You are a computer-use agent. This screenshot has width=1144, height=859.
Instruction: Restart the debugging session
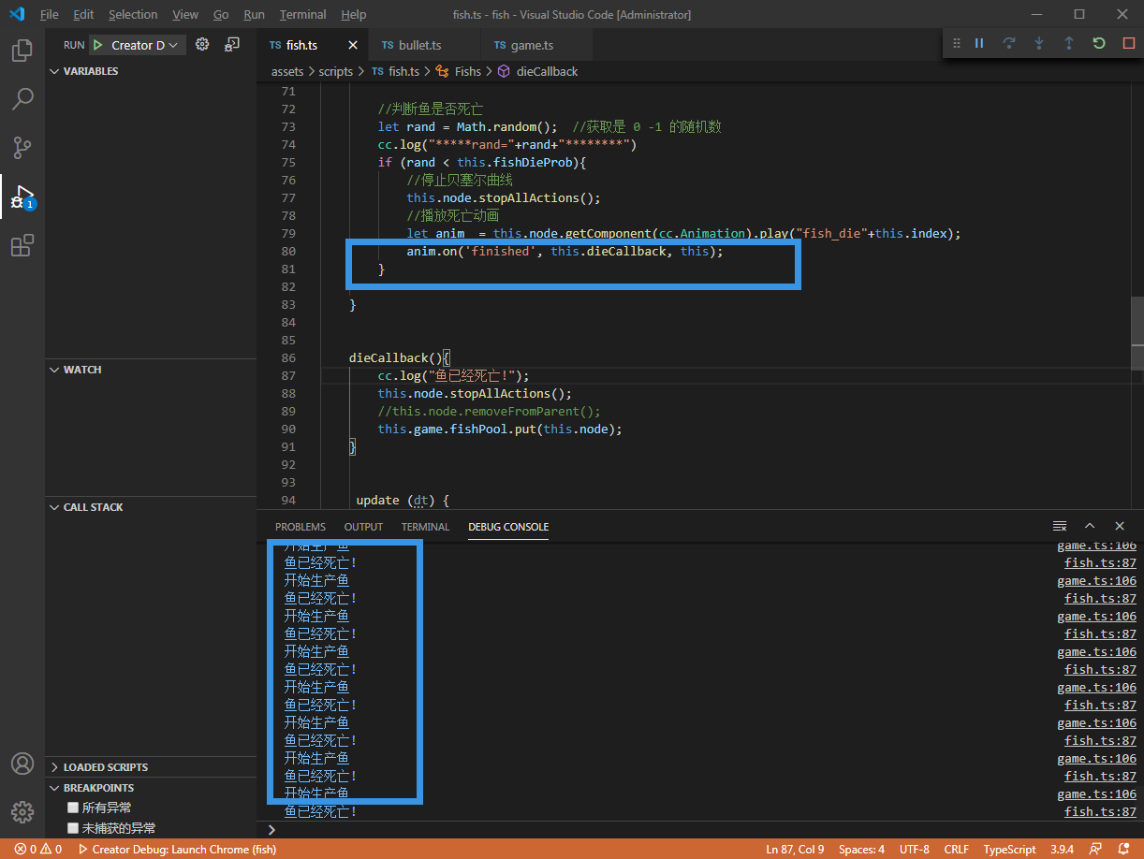click(x=1099, y=43)
